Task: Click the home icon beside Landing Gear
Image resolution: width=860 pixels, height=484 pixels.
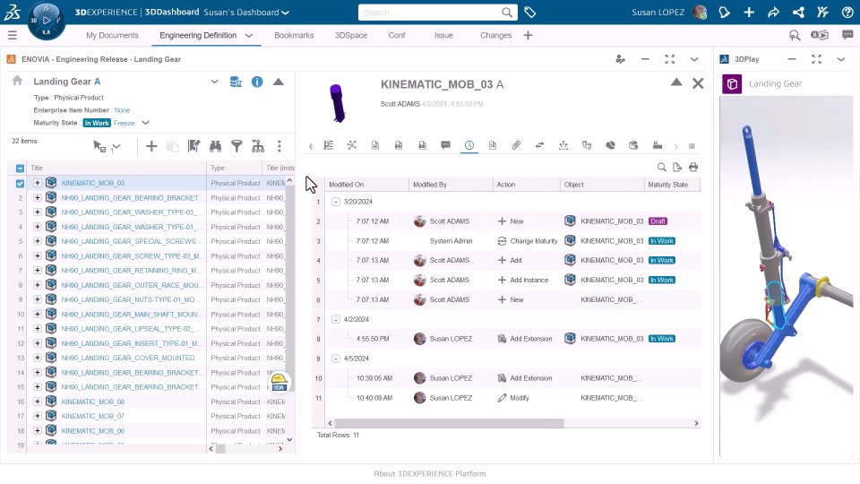Action: pos(18,81)
